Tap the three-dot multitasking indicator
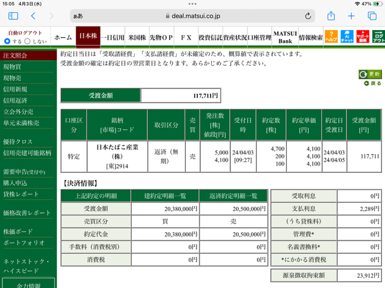The image size is (385, 288). (192, 4)
